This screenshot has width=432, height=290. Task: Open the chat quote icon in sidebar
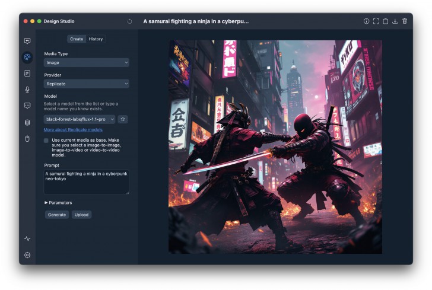coord(27,41)
